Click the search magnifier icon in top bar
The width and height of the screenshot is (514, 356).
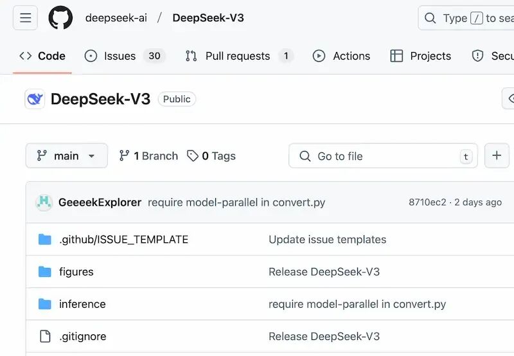click(x=430, y=18)
